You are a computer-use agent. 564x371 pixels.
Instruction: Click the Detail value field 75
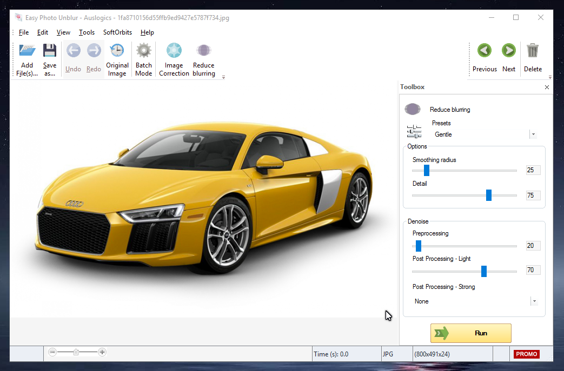533,195
